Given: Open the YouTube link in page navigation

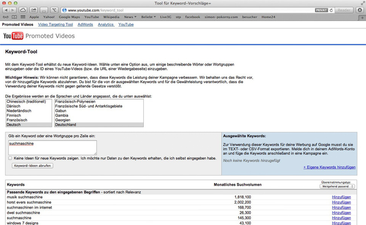Looking at the screenshot, I should tap(126, 24).
